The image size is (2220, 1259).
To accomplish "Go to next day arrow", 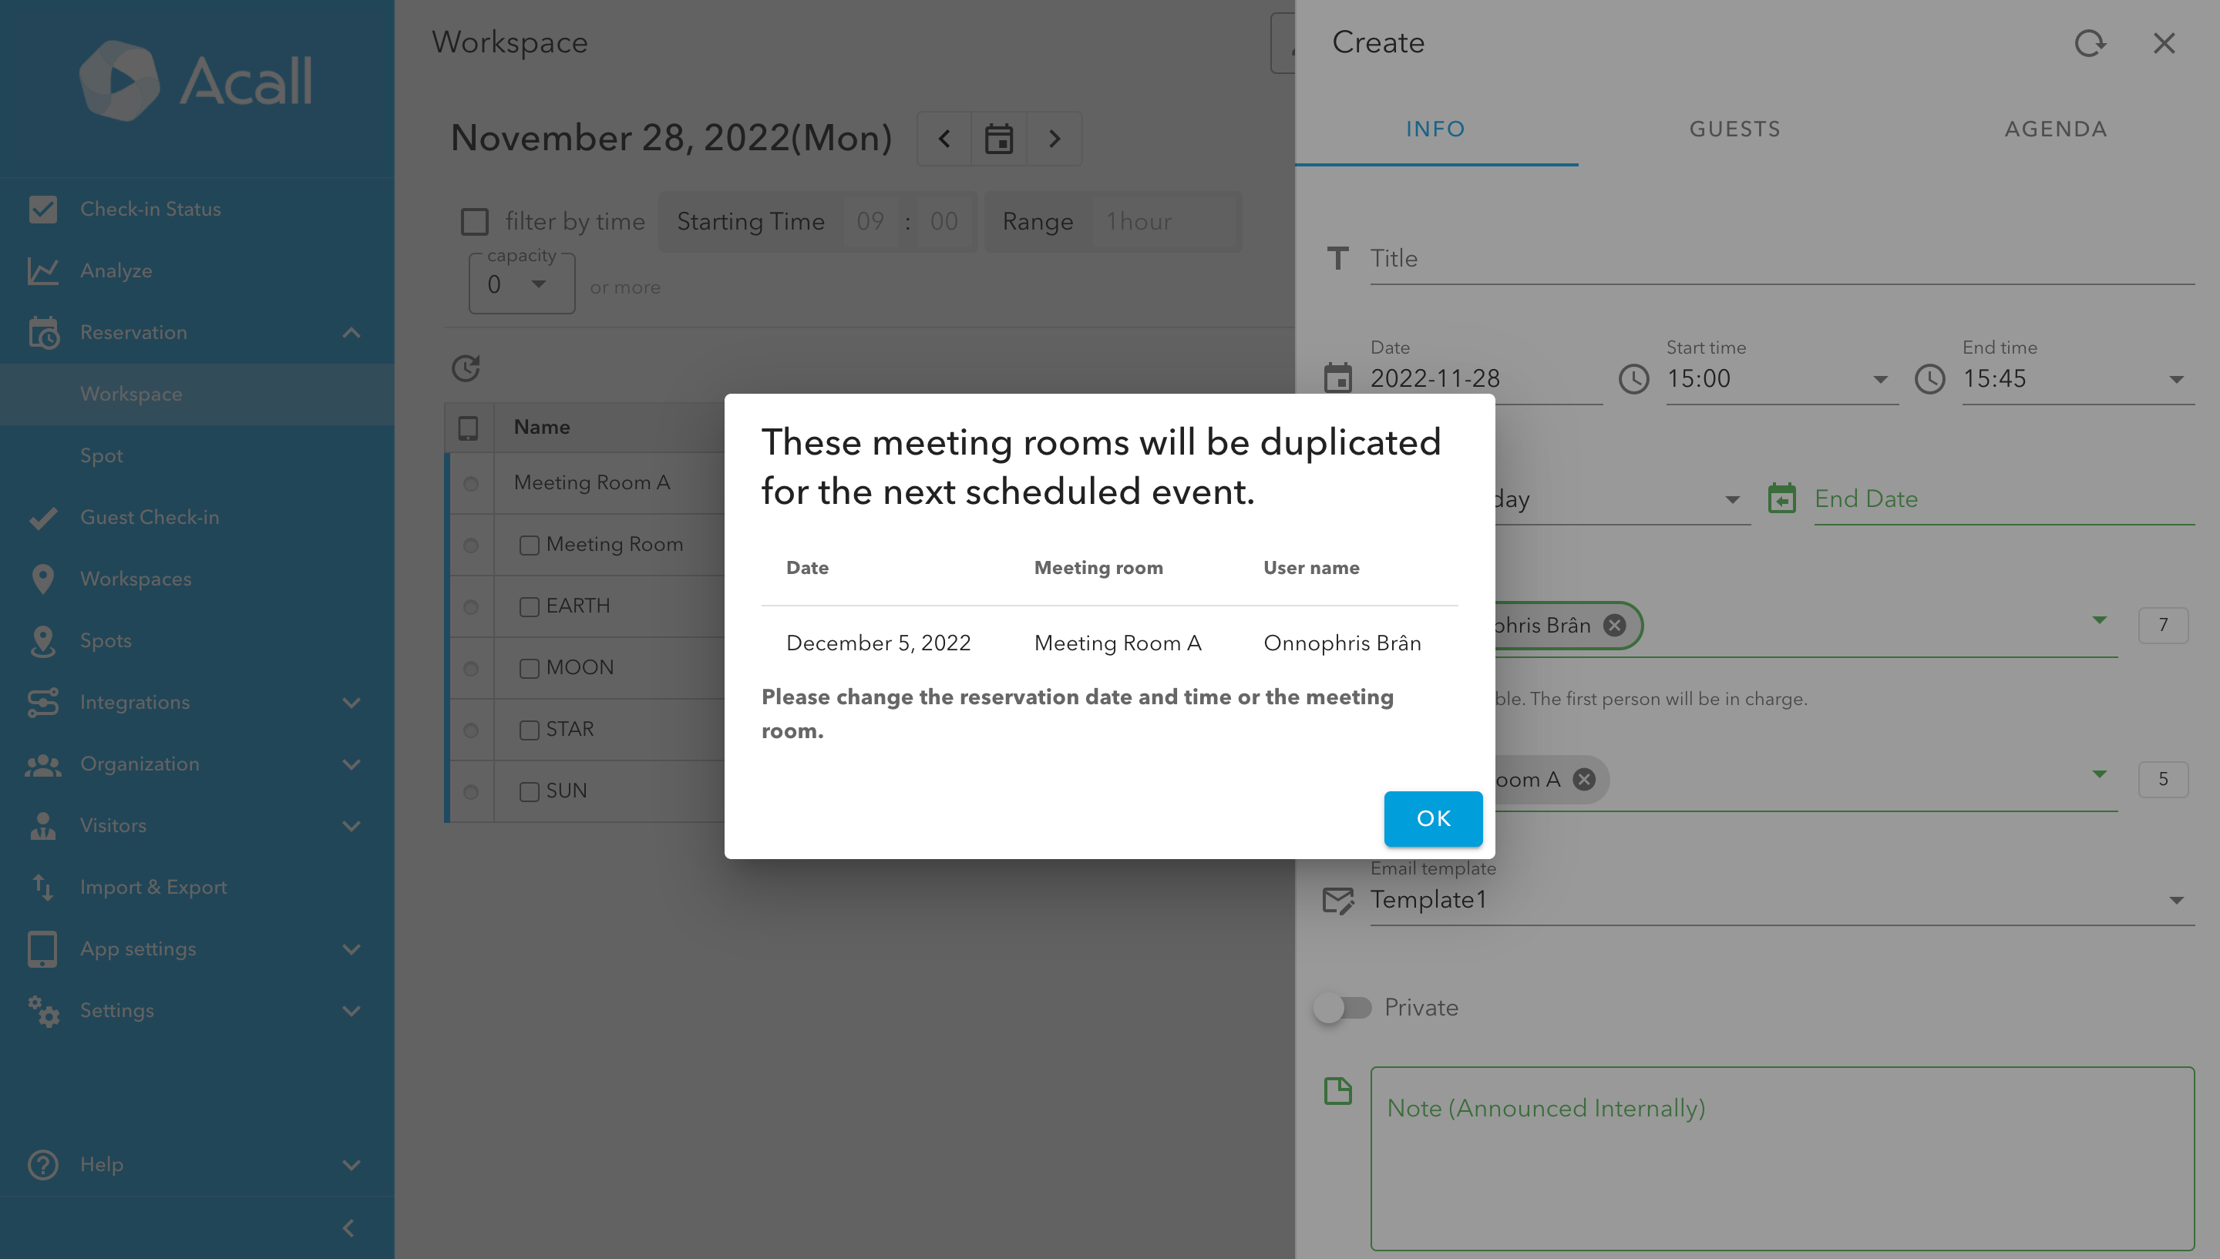I will 1054,139.
